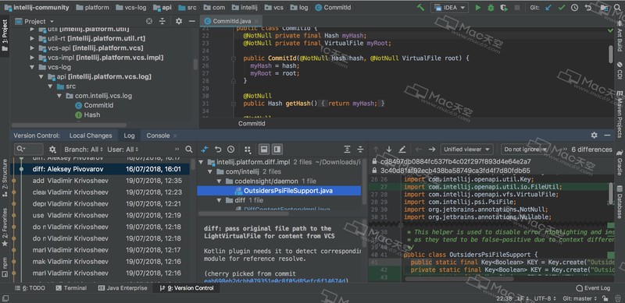Viewport: 625px width, 303px height.
Task: Collapse the vcs-log folder
Action: [32, 67]
